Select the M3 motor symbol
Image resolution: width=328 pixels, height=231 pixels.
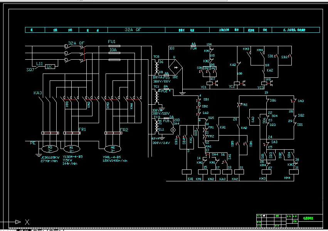(50, 149)
